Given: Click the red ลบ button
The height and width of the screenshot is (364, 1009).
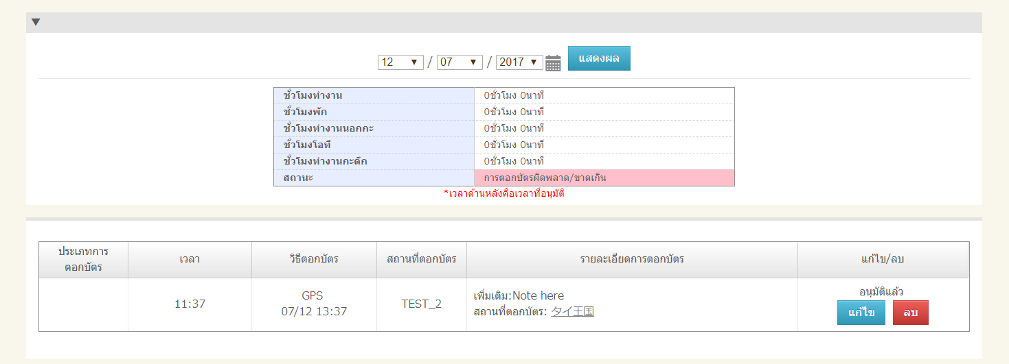Looking at the screenshot, I should click(x=910, y=313).
